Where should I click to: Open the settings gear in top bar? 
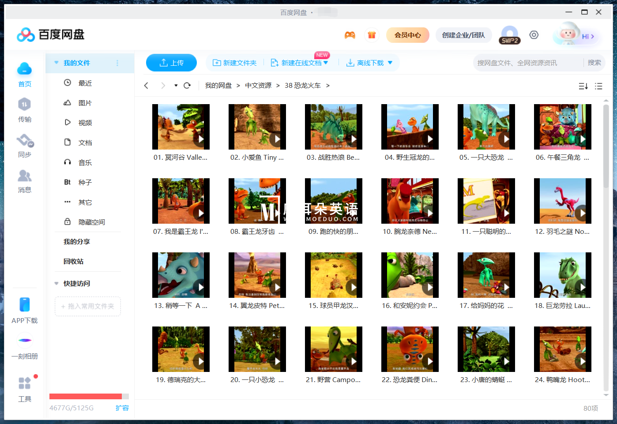534,34
